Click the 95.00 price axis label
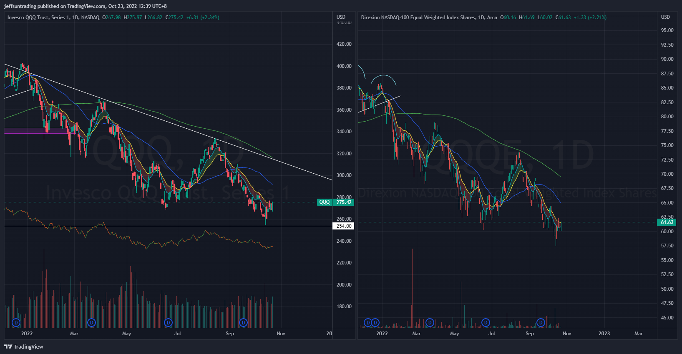 [x=667, y=30]
